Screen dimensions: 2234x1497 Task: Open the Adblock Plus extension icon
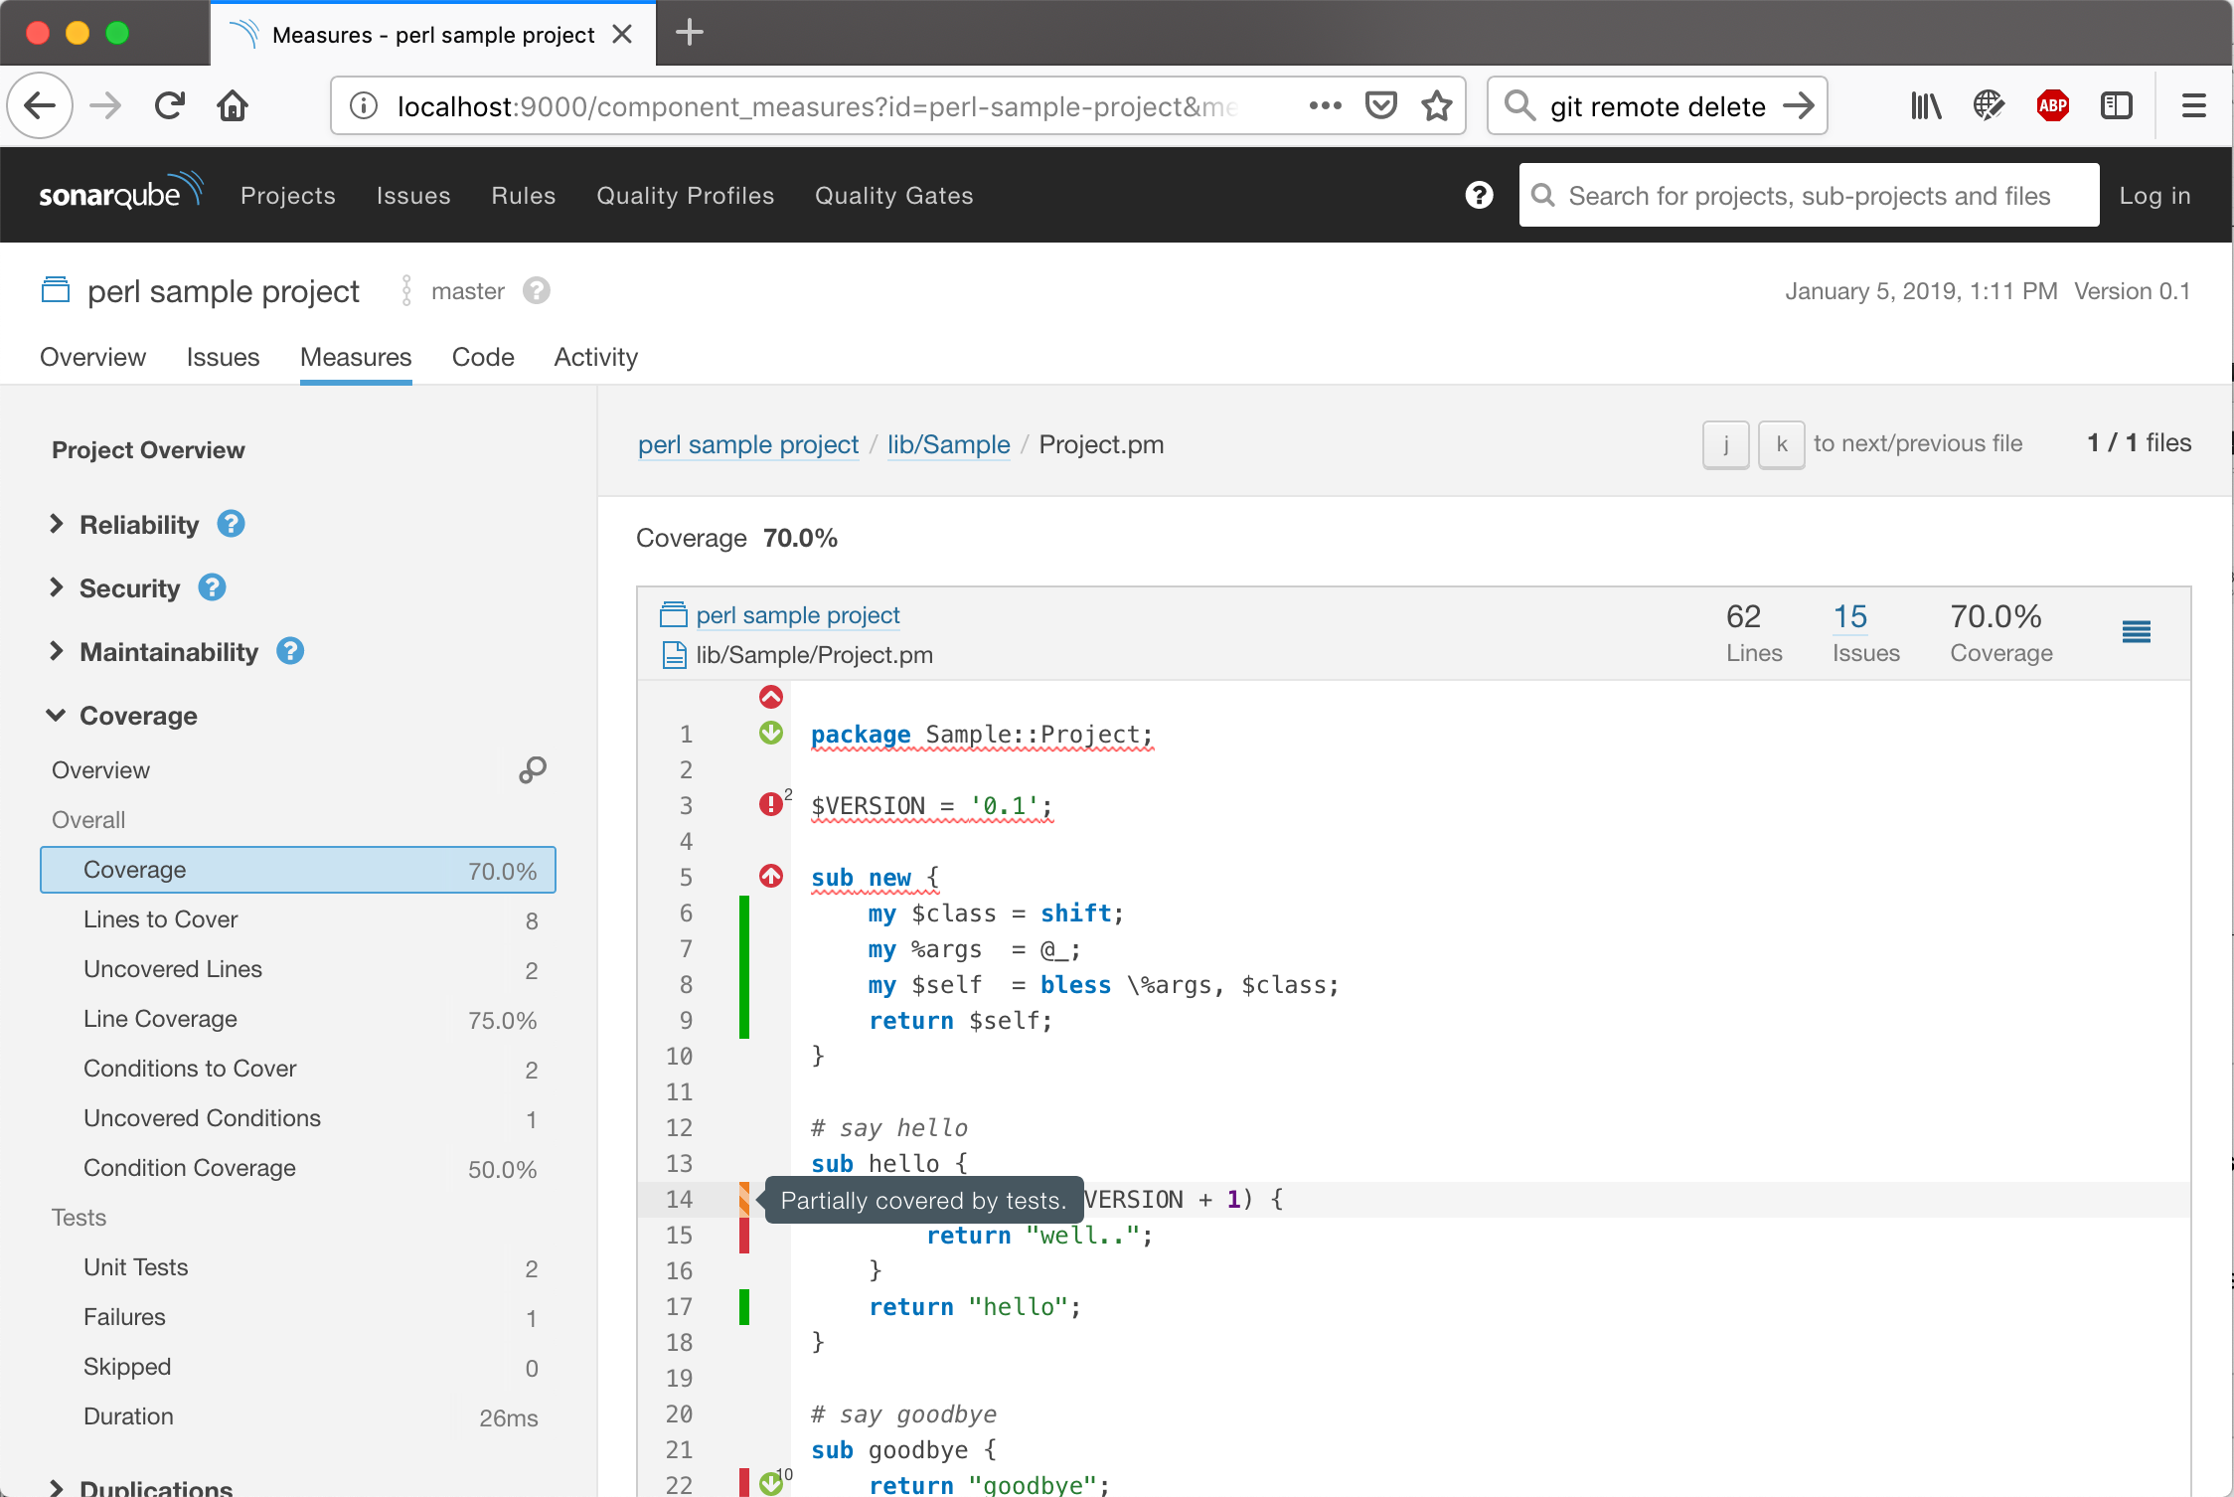[x=2053, y=105]
